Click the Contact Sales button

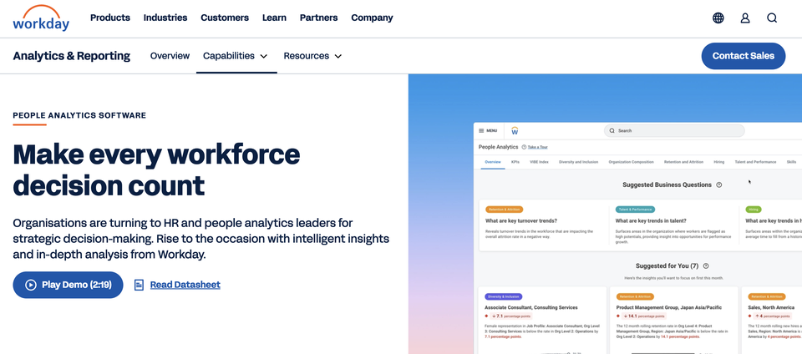[x=744, y=56]
